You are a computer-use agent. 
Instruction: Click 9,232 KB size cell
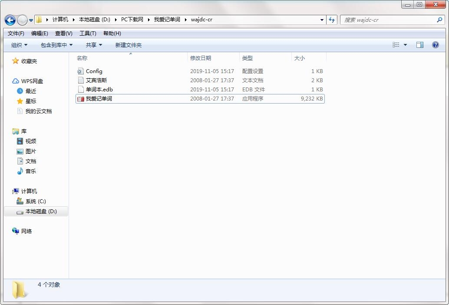(x=311, y=98)
